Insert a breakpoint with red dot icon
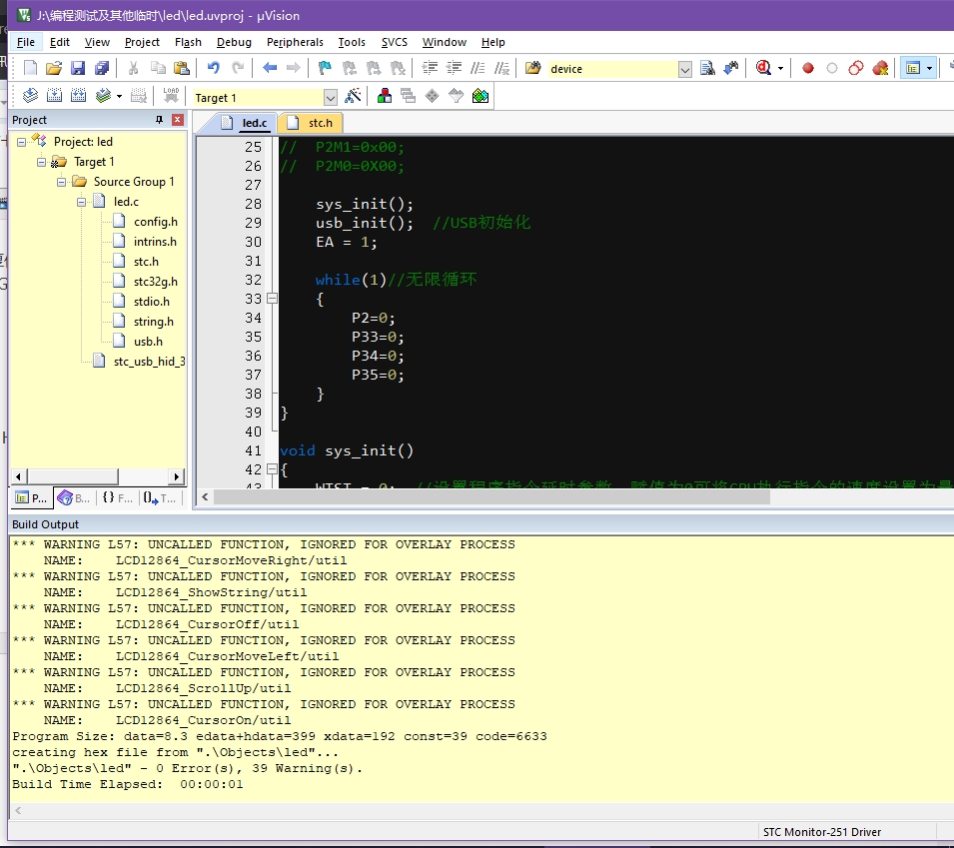This screenshot has width=954, height=848. point(808,68)
